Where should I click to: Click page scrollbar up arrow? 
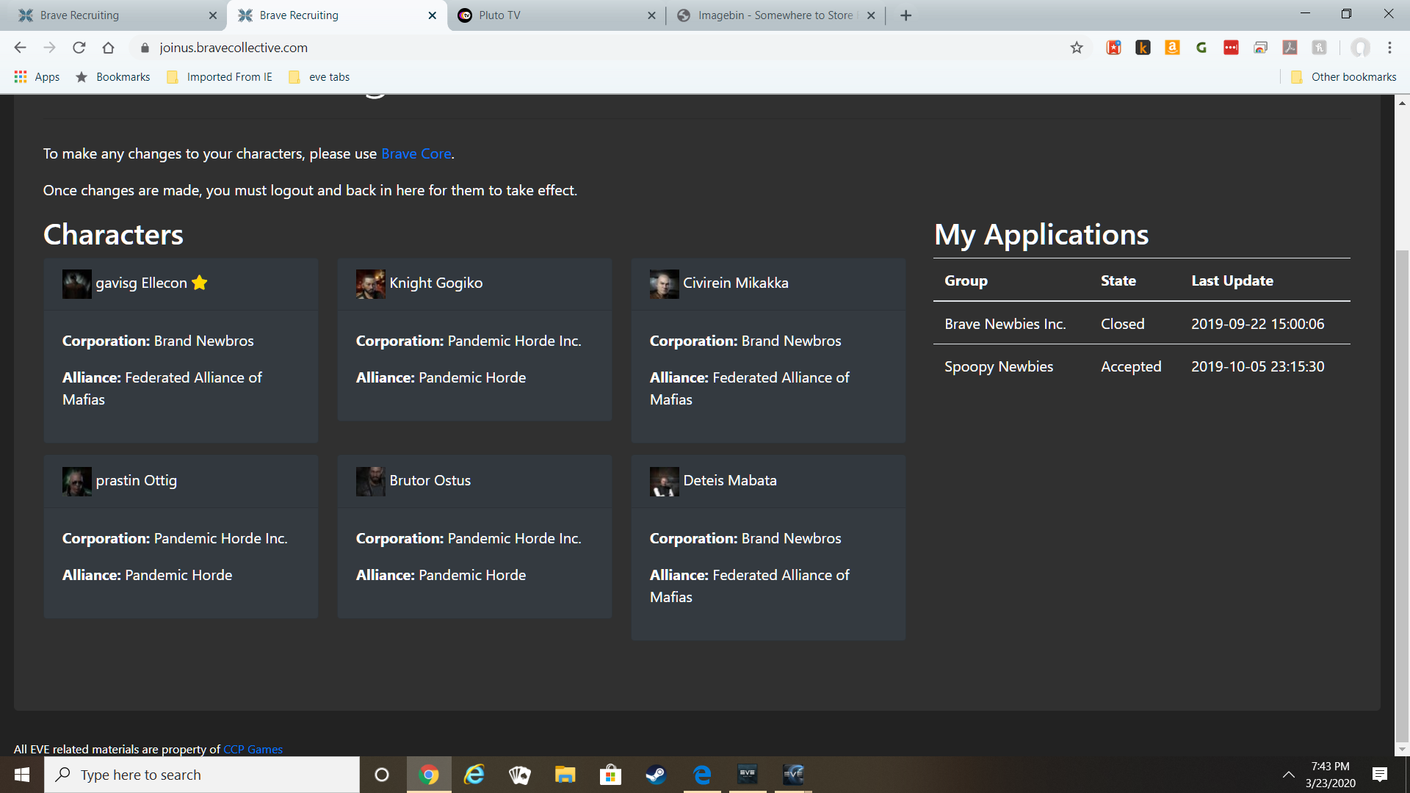click(1402, 103)
